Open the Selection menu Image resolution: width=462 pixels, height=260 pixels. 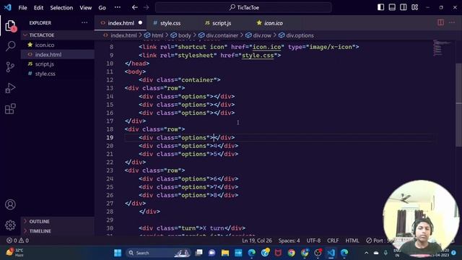click(61, 8)
